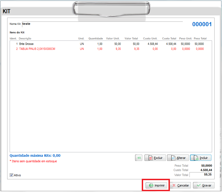Edit the item using the Alterar button

[178, 158]
